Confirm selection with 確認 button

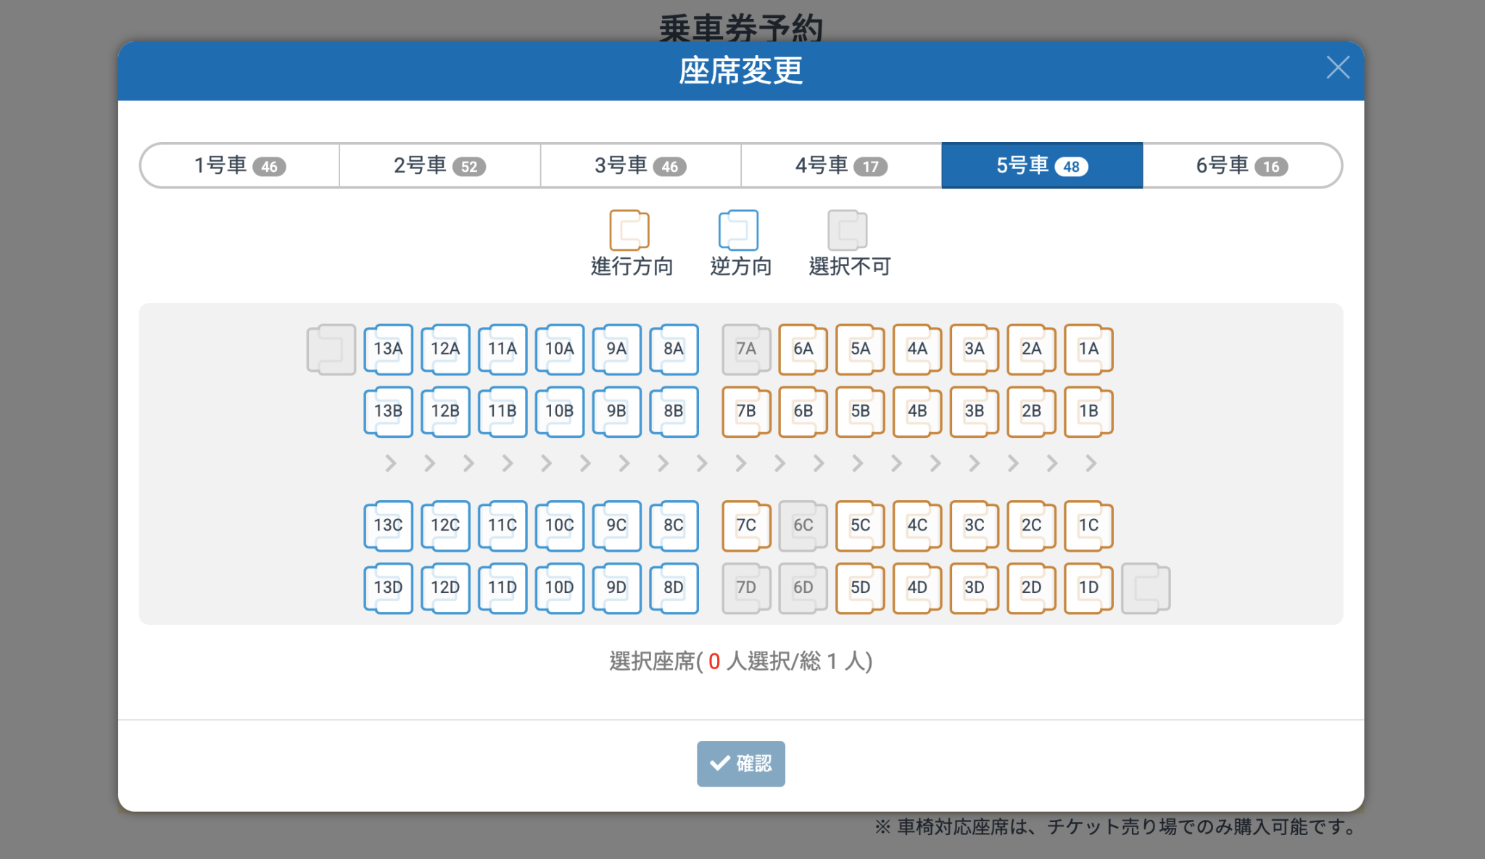click(741, 763)
